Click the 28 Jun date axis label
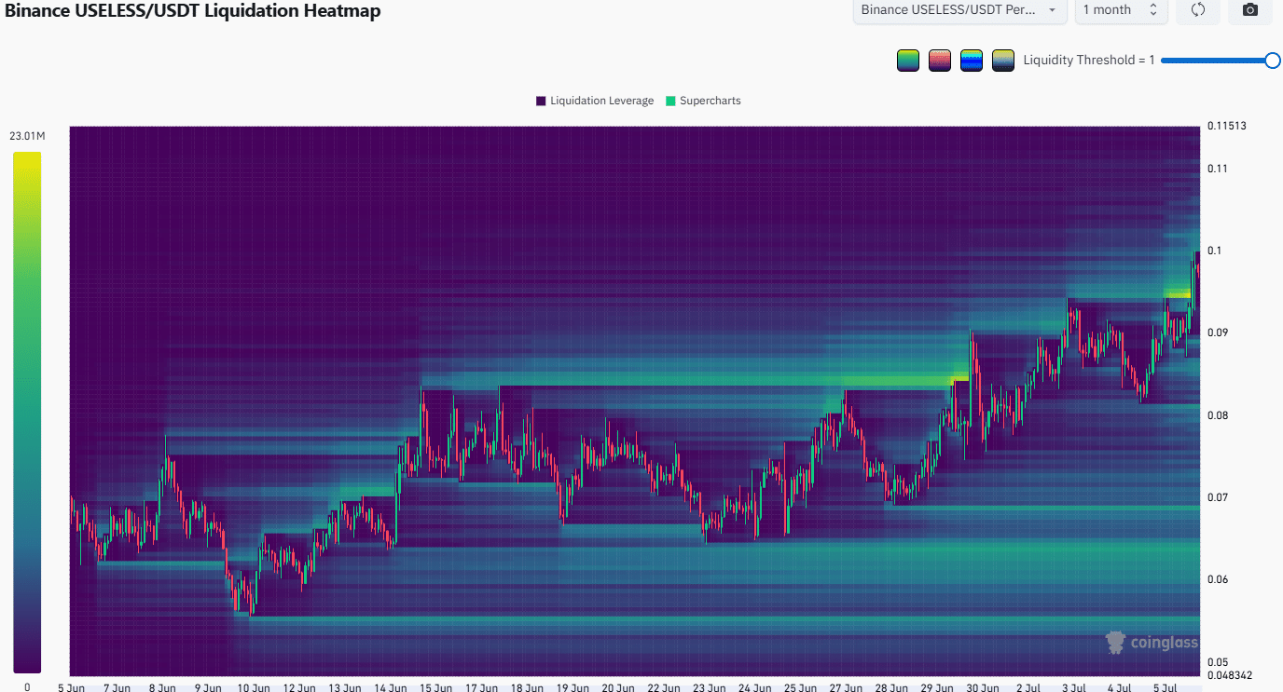 point(893,688)
